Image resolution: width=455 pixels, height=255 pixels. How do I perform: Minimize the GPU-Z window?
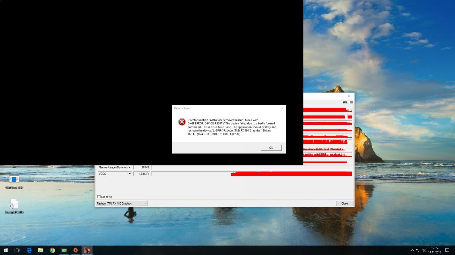click(x=327, y=96)
